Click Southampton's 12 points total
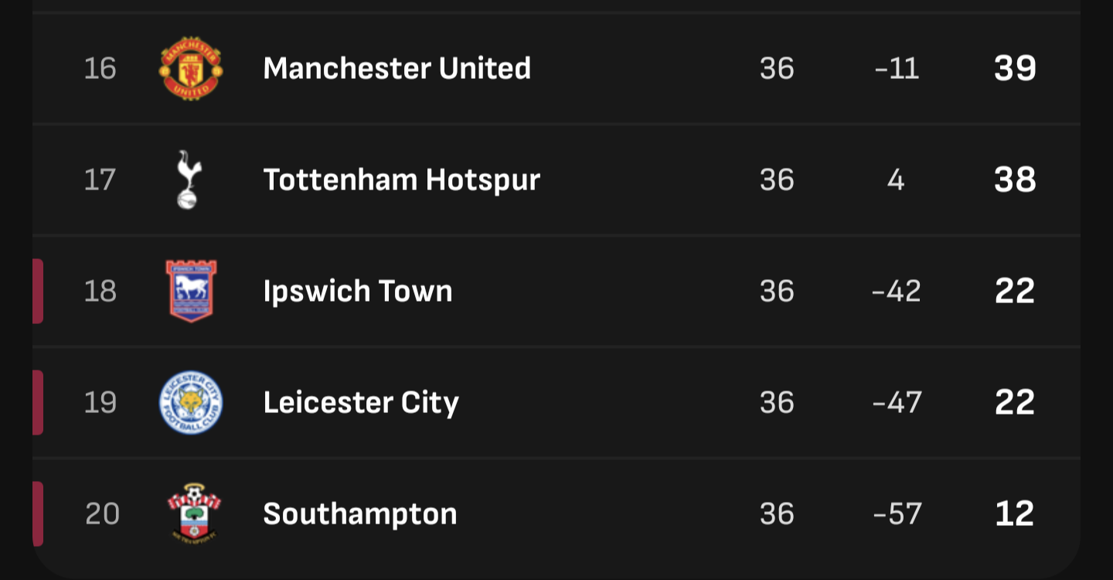The image size is (1113, 580). click(x=1015, y=513)
